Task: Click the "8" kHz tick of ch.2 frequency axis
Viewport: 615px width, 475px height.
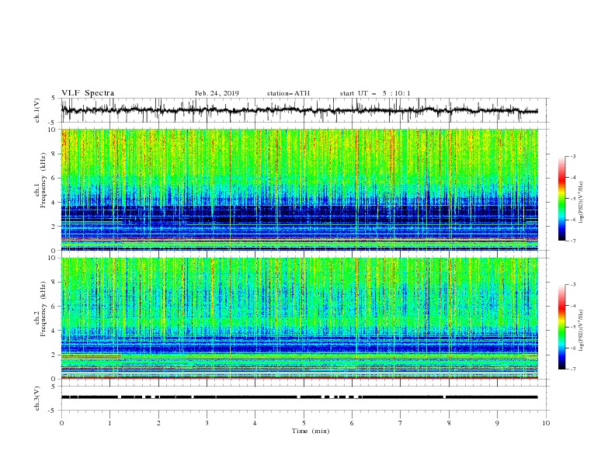Action: click(54, 283)
